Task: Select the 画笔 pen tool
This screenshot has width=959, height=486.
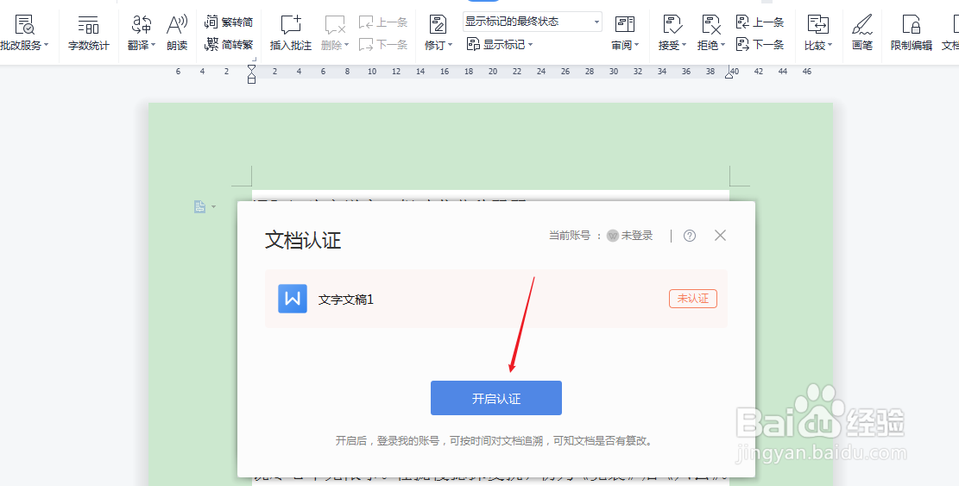Action: pos(861,33)
